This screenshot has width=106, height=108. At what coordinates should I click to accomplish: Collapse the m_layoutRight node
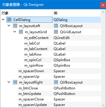[9, 82]
